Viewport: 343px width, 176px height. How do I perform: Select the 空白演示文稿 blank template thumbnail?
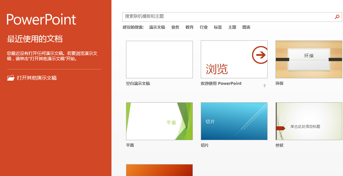coord(159,60)
